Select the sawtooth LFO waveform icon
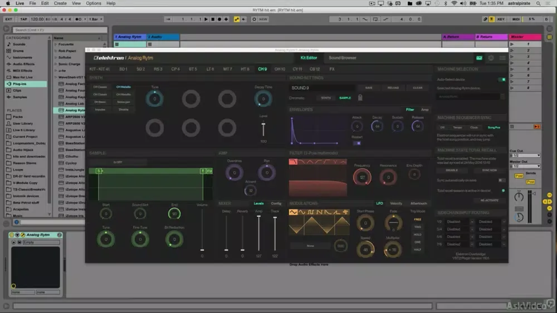The width and height of the screenshot is (557, 313). (319, 212)
